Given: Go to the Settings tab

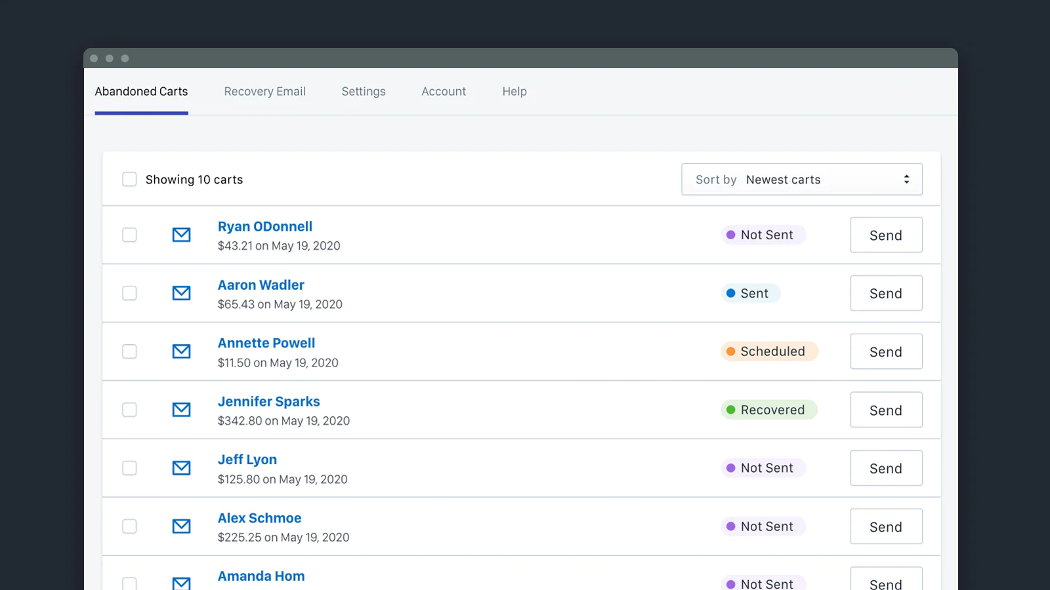Looking at the screenshot, I should (364, 92).
